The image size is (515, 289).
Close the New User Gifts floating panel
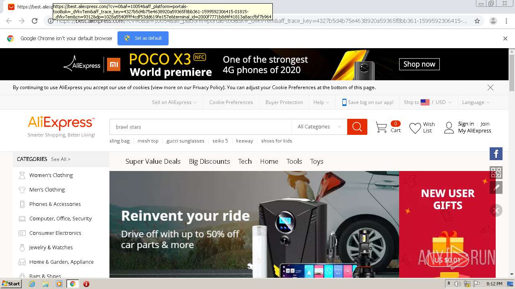coord(496,210)
